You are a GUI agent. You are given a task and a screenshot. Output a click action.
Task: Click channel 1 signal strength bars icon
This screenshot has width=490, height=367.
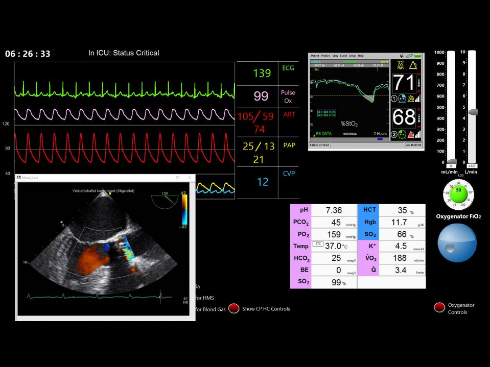pyautogui.click(x=417, y=100)
